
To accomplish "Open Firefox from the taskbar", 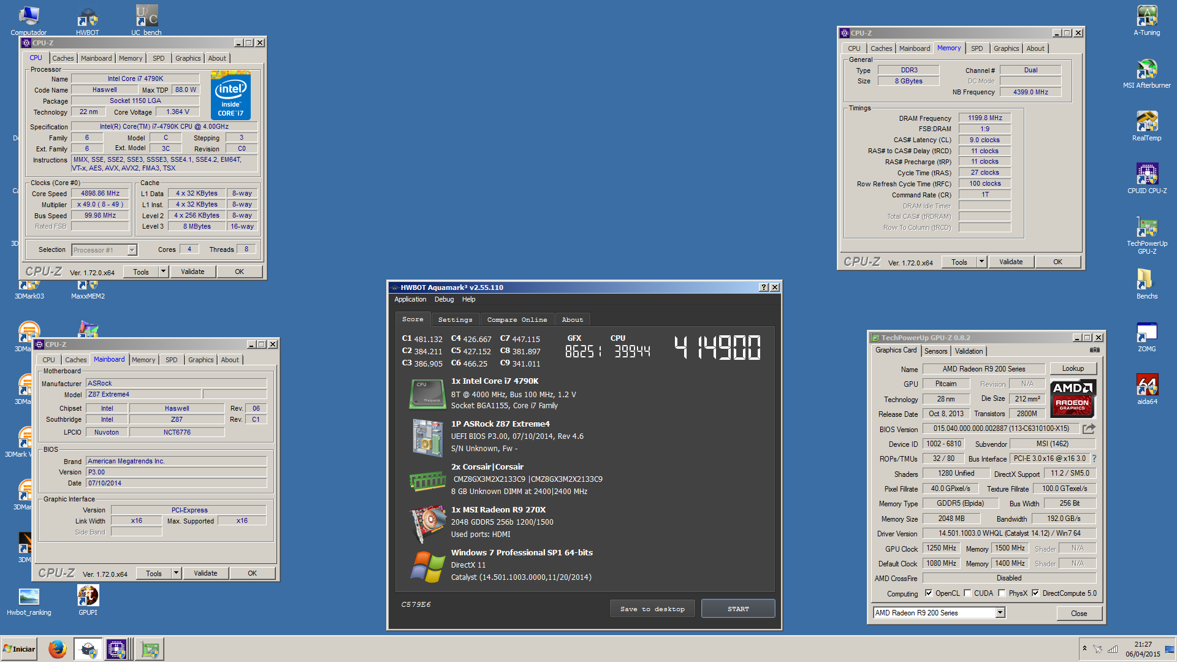I will (57, 649).
